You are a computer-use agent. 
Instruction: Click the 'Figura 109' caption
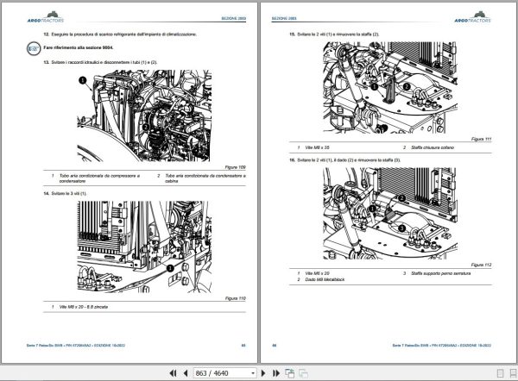[235, 167]
